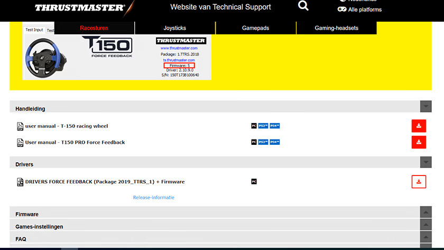Screen dimensions: 444x250
Task: Open the Release-informatie link
Action: point(153,197)
